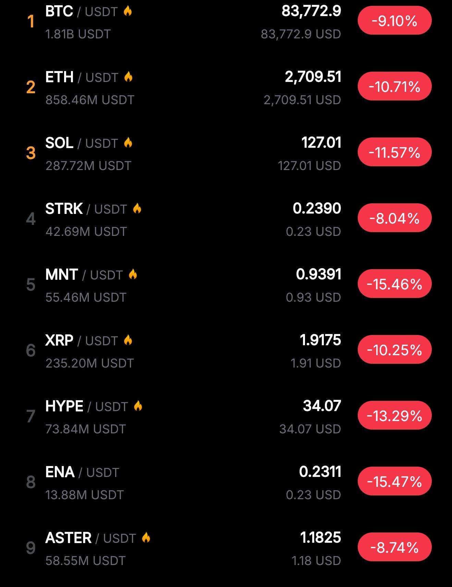Click the flame icon next to HYPE
The height and width of the screenshot is (587, 452).
[x=138, y=406]
